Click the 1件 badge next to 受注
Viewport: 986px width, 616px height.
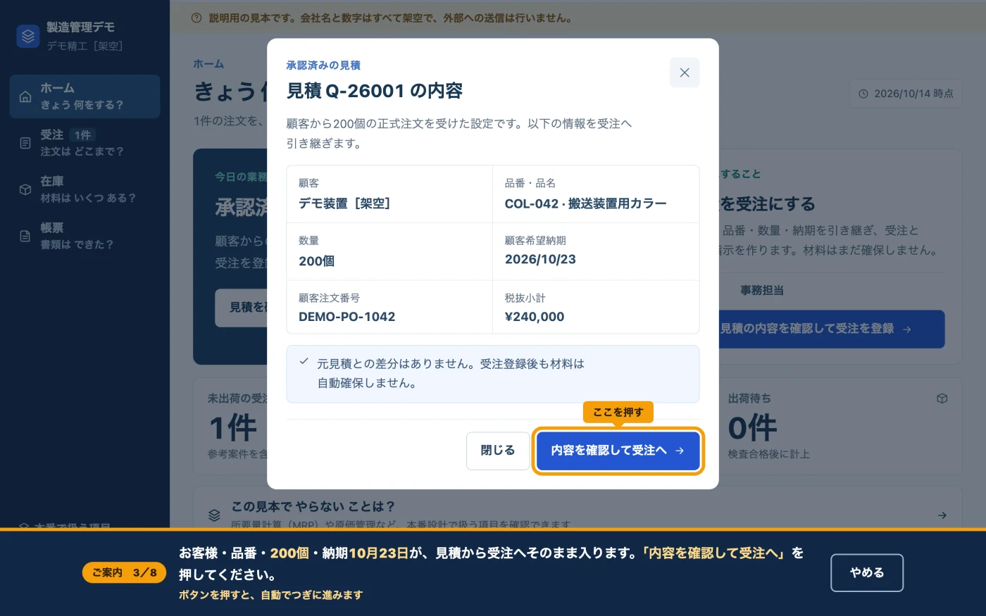(x=83, y=135)
